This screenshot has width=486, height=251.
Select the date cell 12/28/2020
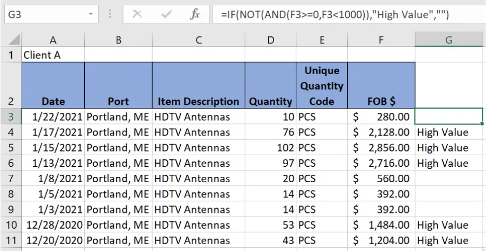tap(53, 226)
